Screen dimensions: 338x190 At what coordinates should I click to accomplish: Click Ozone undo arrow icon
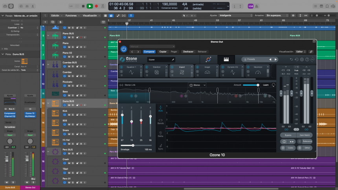(x=291, y=59)
